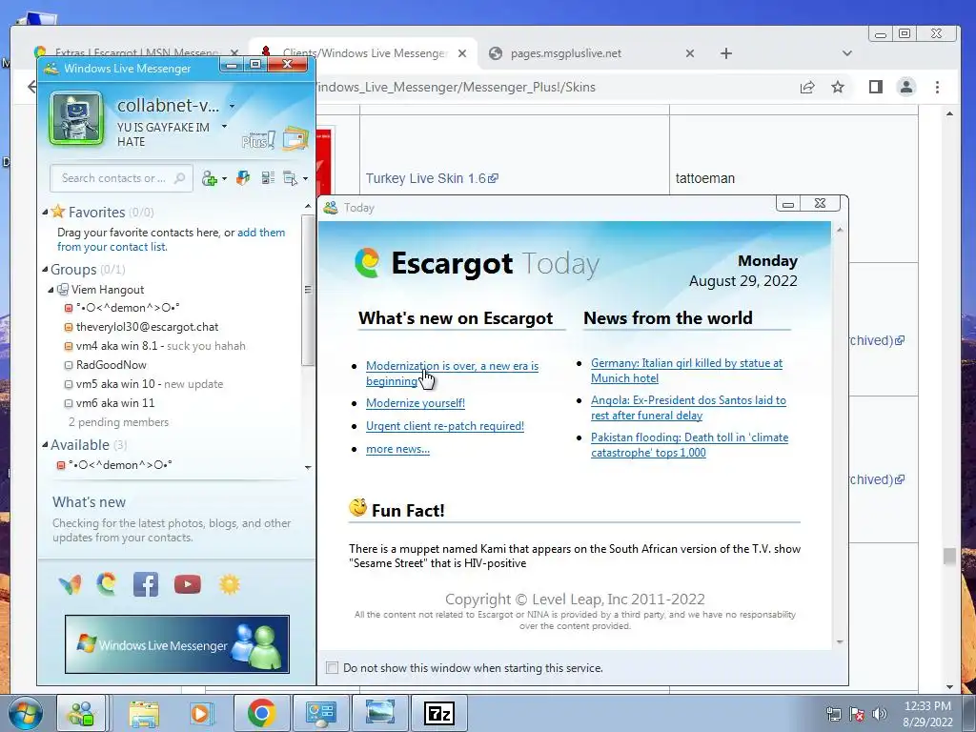Click the Show menu icon in Messenger
The height and width of the screenshot is (732, 976).
click(290, 178)
